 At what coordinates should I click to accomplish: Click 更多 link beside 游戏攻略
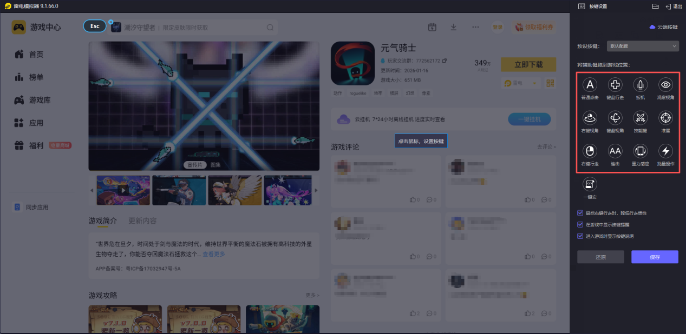tap(312, 296)
